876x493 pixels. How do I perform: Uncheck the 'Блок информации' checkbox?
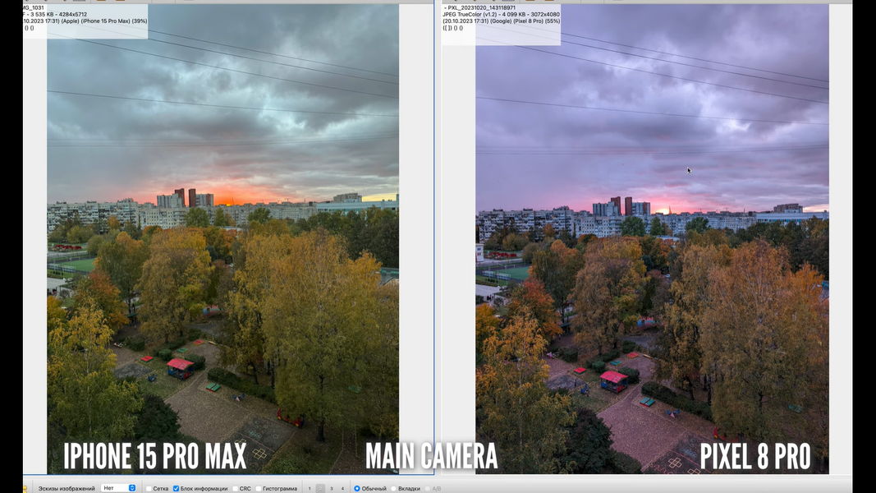[176, 489]
